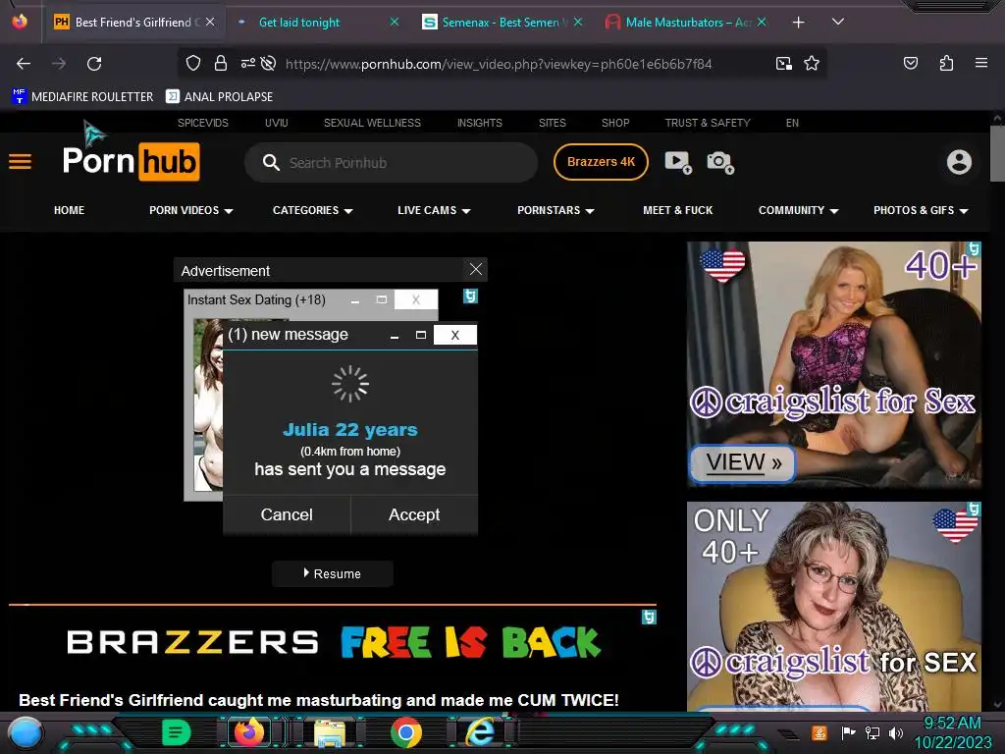Open picture-in-picture icon in address bar
The width and height of the screenshot is (1005, 754).
(x=783, y=63)
